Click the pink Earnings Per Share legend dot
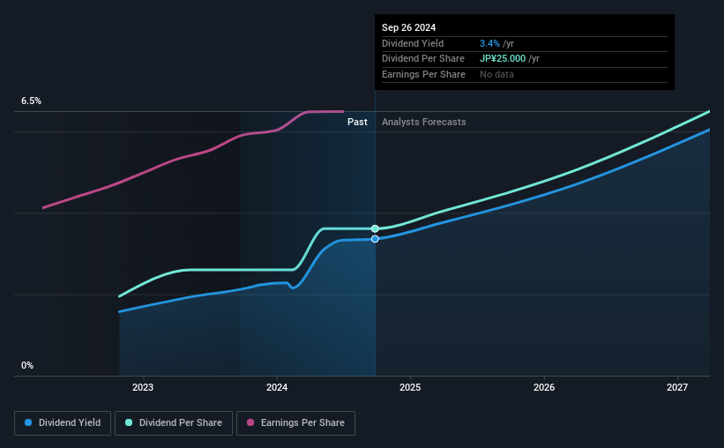 click(250, 422)
